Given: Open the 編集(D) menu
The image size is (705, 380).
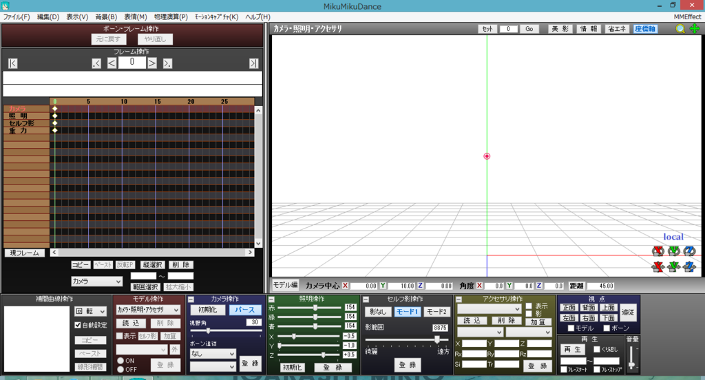Looking at the screenshot, I should tap(48, 17).
